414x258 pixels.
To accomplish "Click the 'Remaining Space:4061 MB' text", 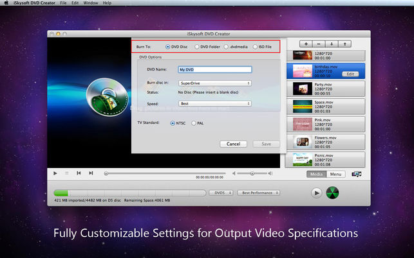I will coord(147,200).
